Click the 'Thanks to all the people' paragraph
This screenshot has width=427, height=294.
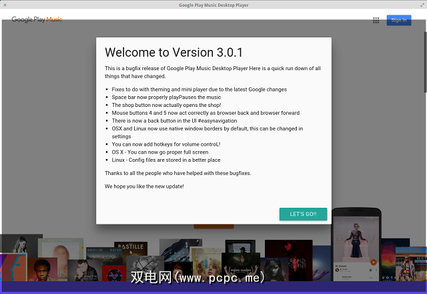[x=176, y=173]
